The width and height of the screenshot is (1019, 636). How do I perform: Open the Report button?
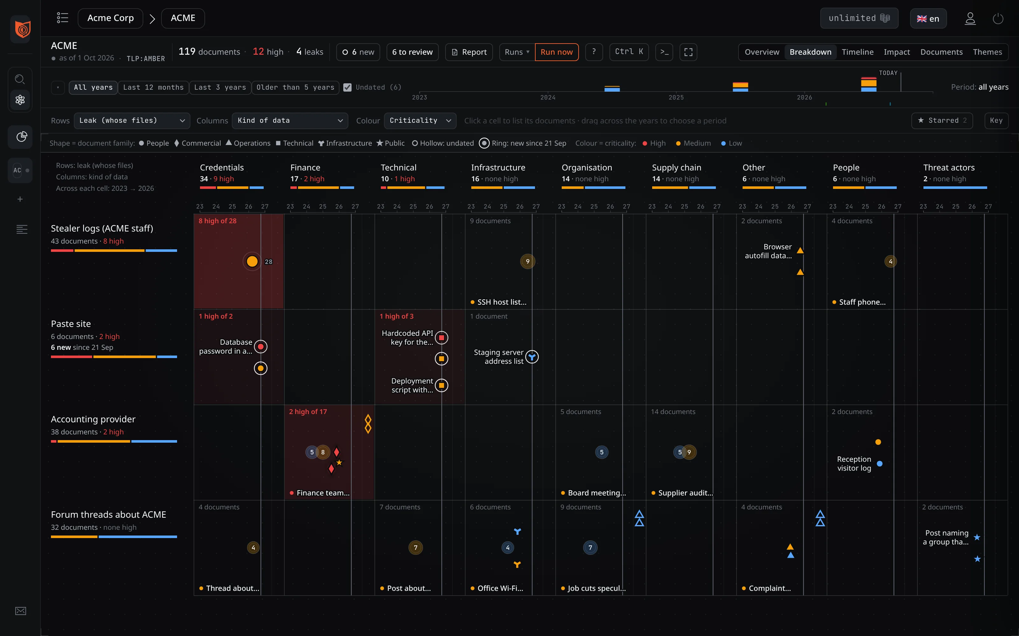pyautogui.click(x=469, y=52)
